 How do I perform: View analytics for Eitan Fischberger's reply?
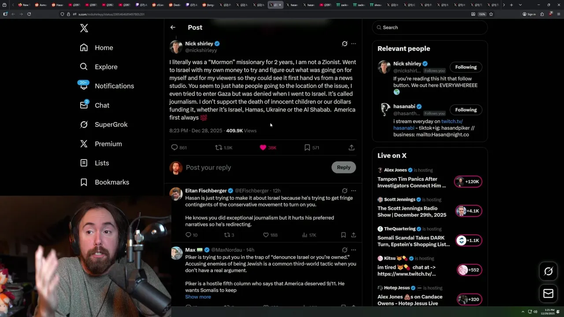[x=304, y=235]
